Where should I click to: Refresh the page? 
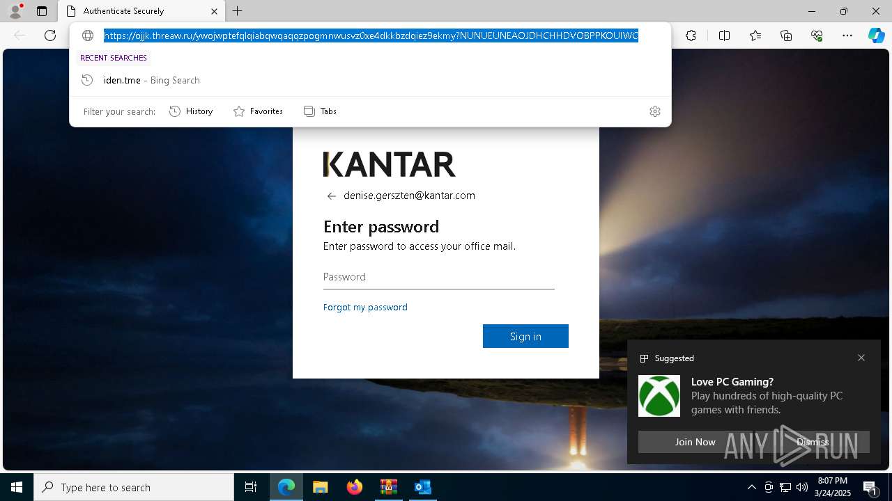50,35
